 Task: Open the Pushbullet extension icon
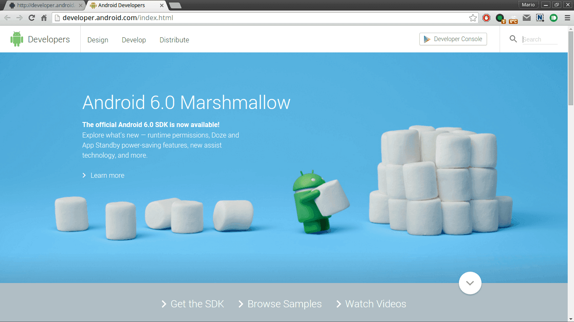(553, 18)
